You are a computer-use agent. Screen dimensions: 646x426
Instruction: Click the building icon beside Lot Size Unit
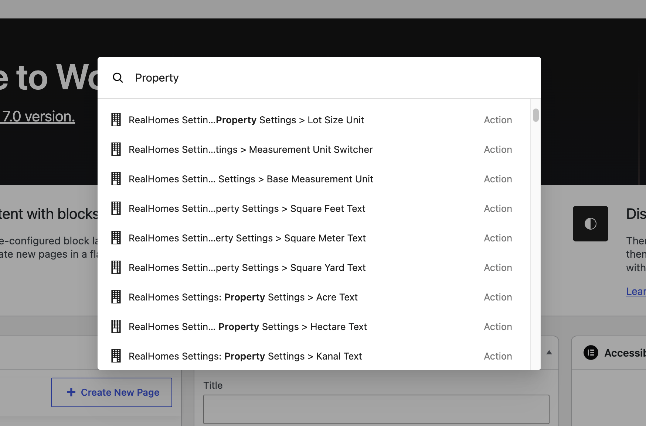coord(116,120)
